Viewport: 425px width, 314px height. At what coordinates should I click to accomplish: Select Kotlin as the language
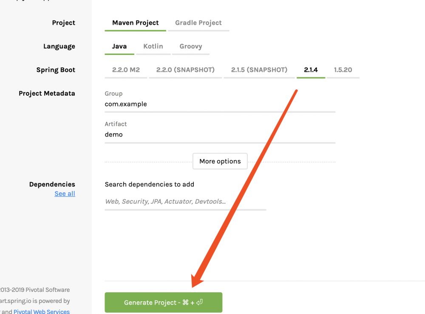pyautogui.click(x=153, y=46)
